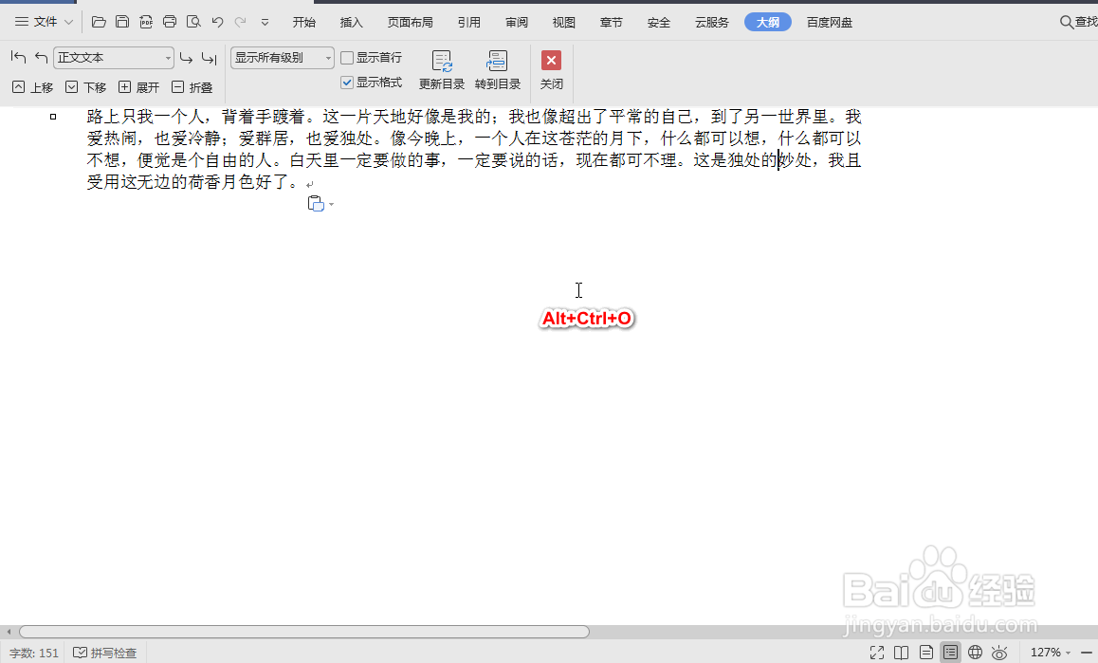Switch to 视图 tab
1098x663 pixels.
tap(564, 23)
